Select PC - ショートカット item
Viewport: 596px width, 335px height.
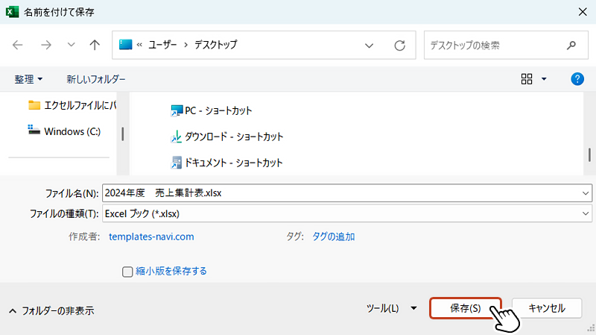coord(212,110)
